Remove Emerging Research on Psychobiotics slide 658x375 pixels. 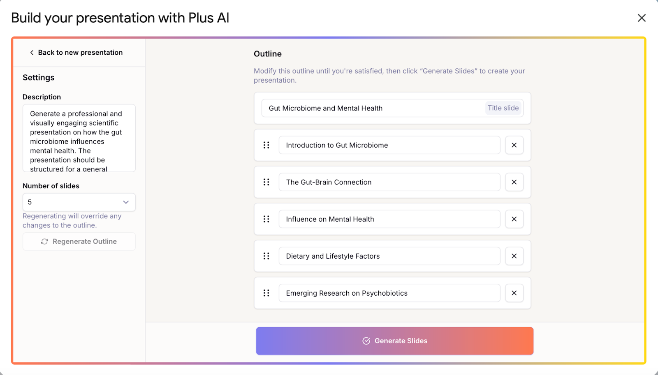point(514,293)
